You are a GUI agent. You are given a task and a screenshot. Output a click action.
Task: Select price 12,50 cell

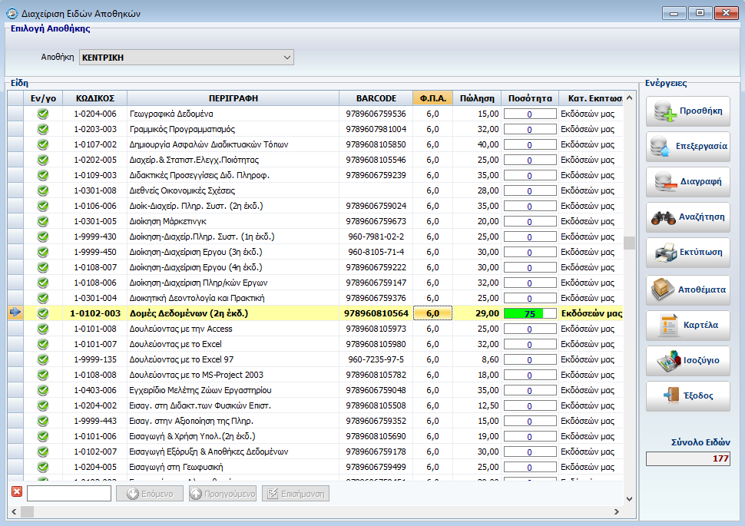point(477,405)
